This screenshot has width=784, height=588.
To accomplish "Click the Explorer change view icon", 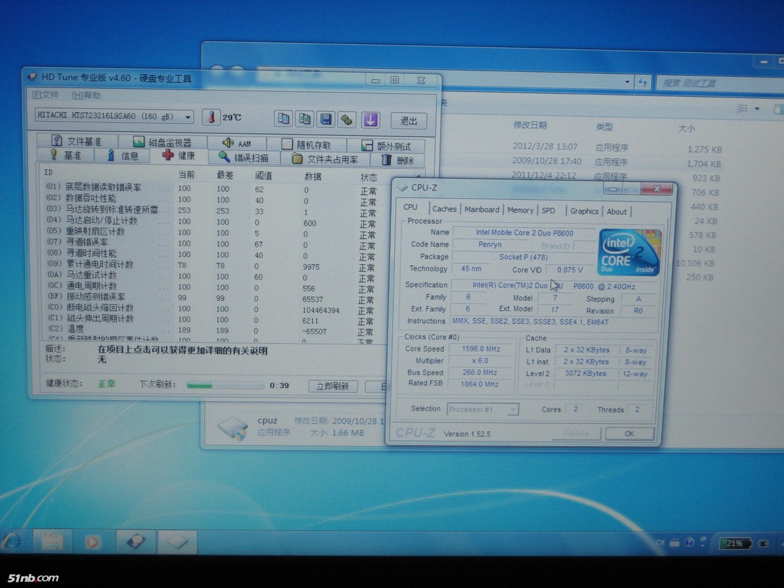I will pos(742,108).
